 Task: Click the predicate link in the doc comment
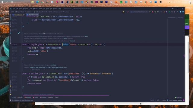[53, 65]
